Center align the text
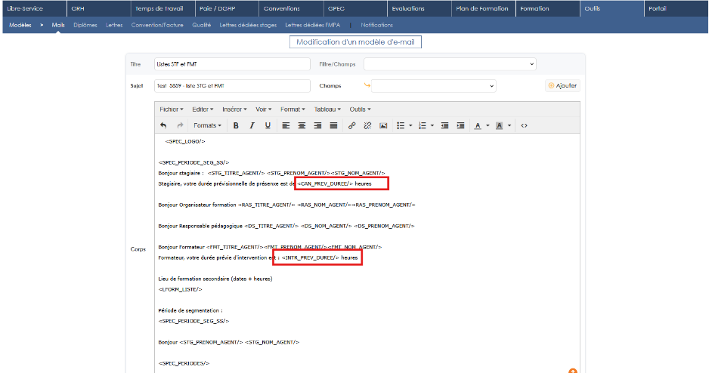 302,125
